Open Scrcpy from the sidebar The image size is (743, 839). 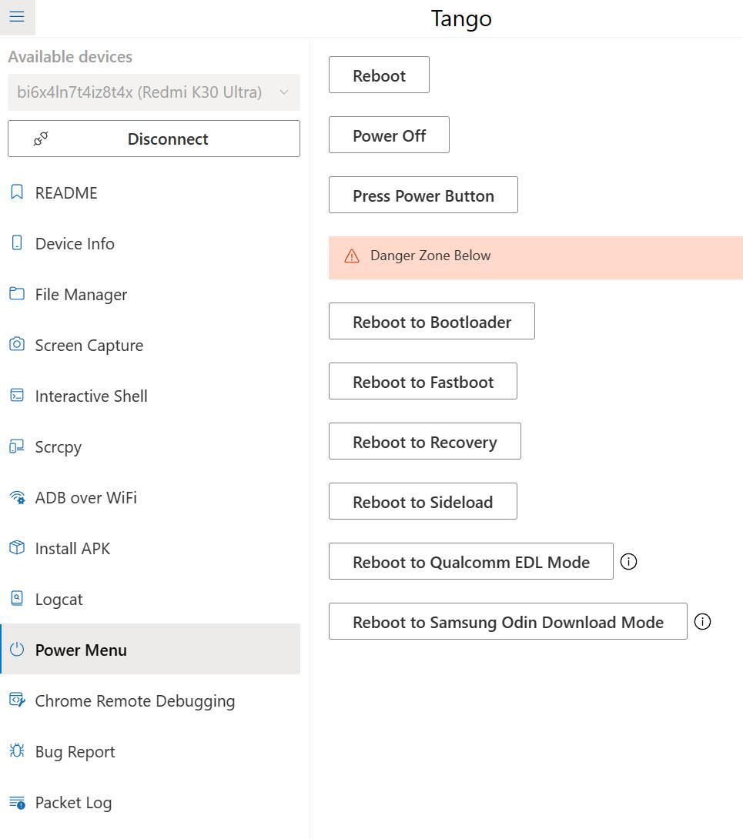point(58,447)
